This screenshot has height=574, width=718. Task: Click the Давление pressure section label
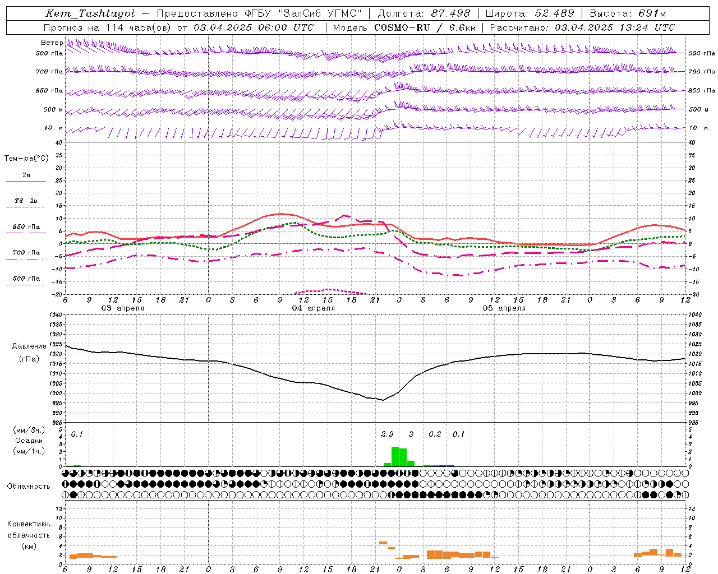(29, 346)
